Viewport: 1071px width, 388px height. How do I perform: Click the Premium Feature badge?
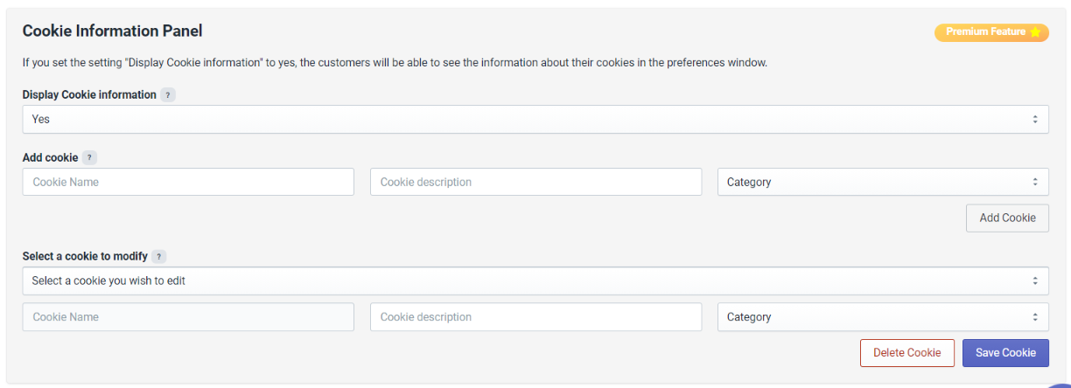991,32
